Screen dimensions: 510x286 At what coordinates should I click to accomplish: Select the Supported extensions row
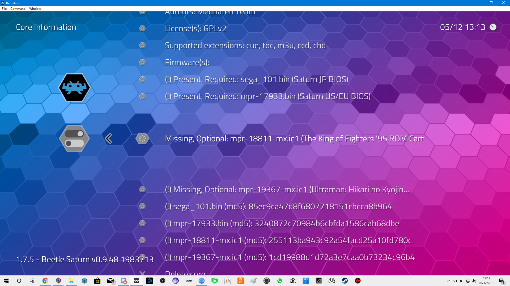click(245, 45)
